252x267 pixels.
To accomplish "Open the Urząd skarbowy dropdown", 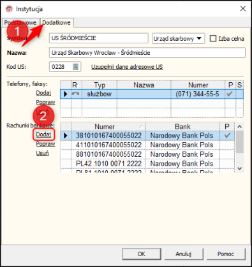I will coord(178,38).
